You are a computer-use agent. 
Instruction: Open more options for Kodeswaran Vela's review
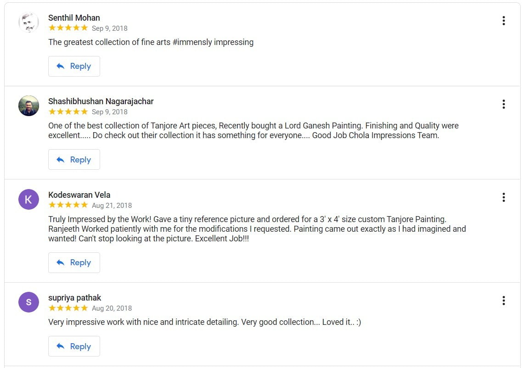tap(503, 197)
